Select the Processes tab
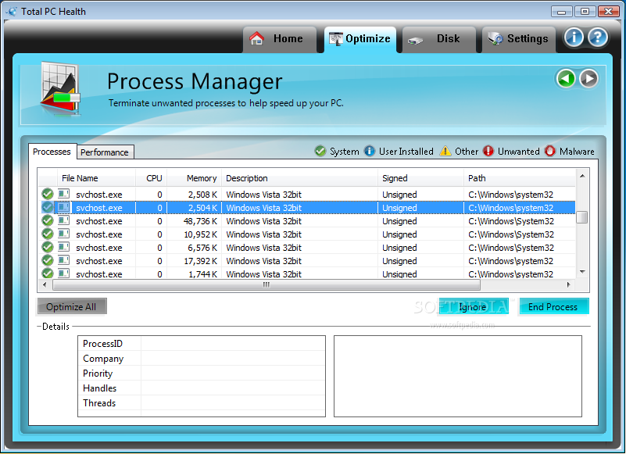626x454 pixels. pyautogui.click(x=52, y=152)
